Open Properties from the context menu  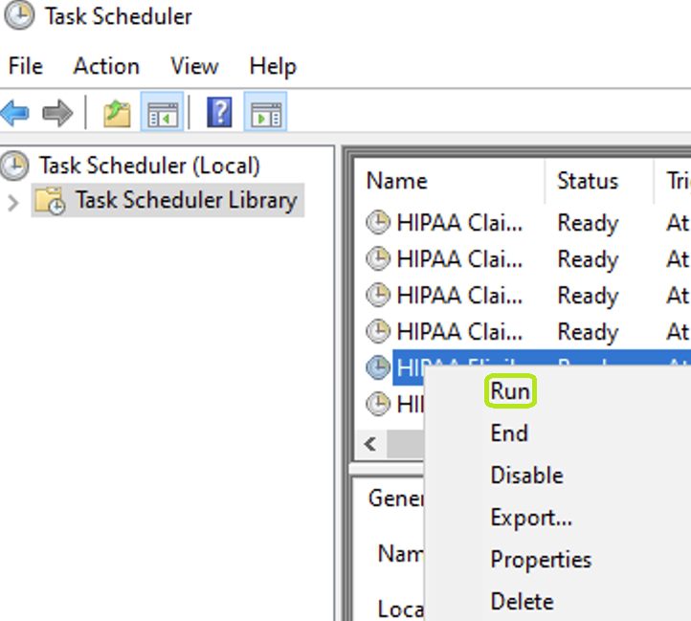pyautogui.click(x=541, y=560)
